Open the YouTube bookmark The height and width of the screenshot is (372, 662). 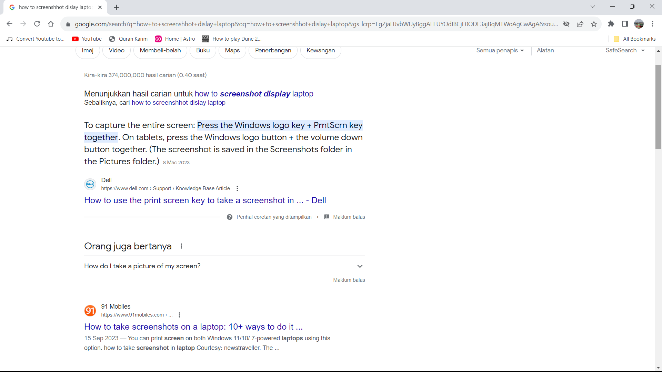(x=87, y=39)
